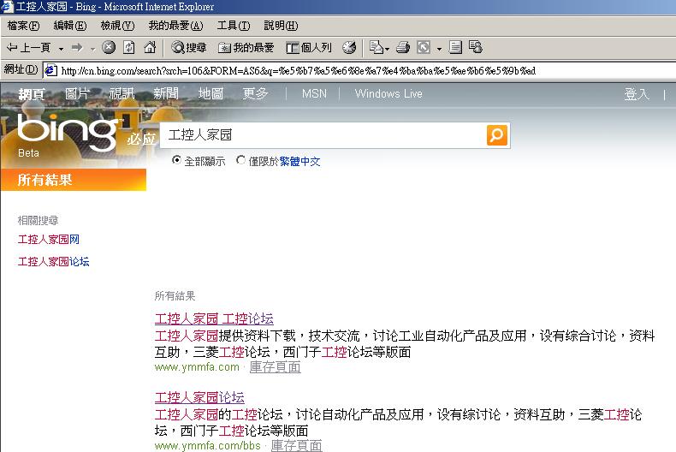This screenshot has width=676, height=452.
Task: Click the 登入 sign-in link
Action: pyautogui.click(x=637, y=94)
